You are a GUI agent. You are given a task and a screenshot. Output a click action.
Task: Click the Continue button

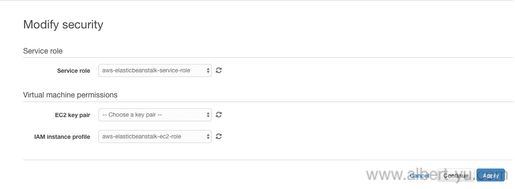pos(456,176)
